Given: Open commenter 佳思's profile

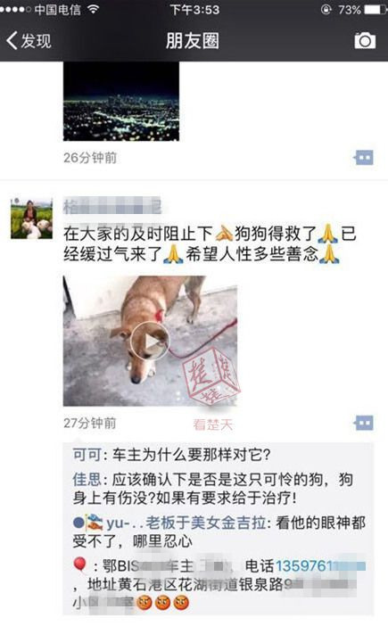Looking at the screenshot, I should pyautogui.click(x=87, y=480).
